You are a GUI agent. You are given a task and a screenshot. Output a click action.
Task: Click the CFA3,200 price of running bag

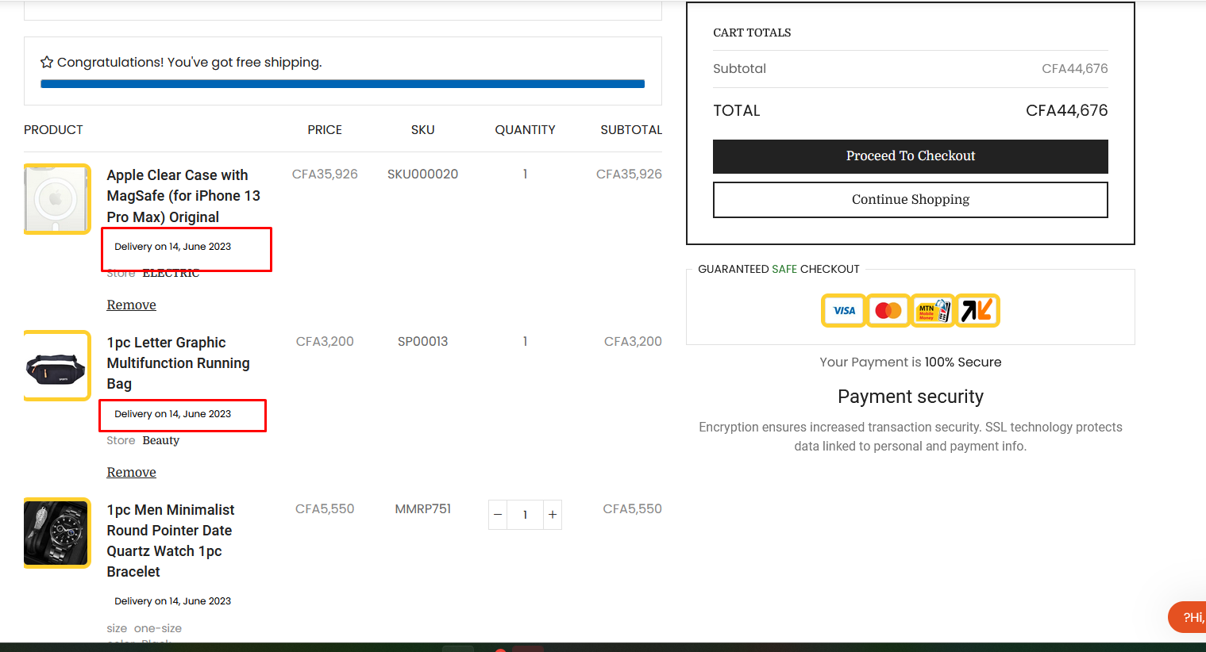(x=325, y=341)
